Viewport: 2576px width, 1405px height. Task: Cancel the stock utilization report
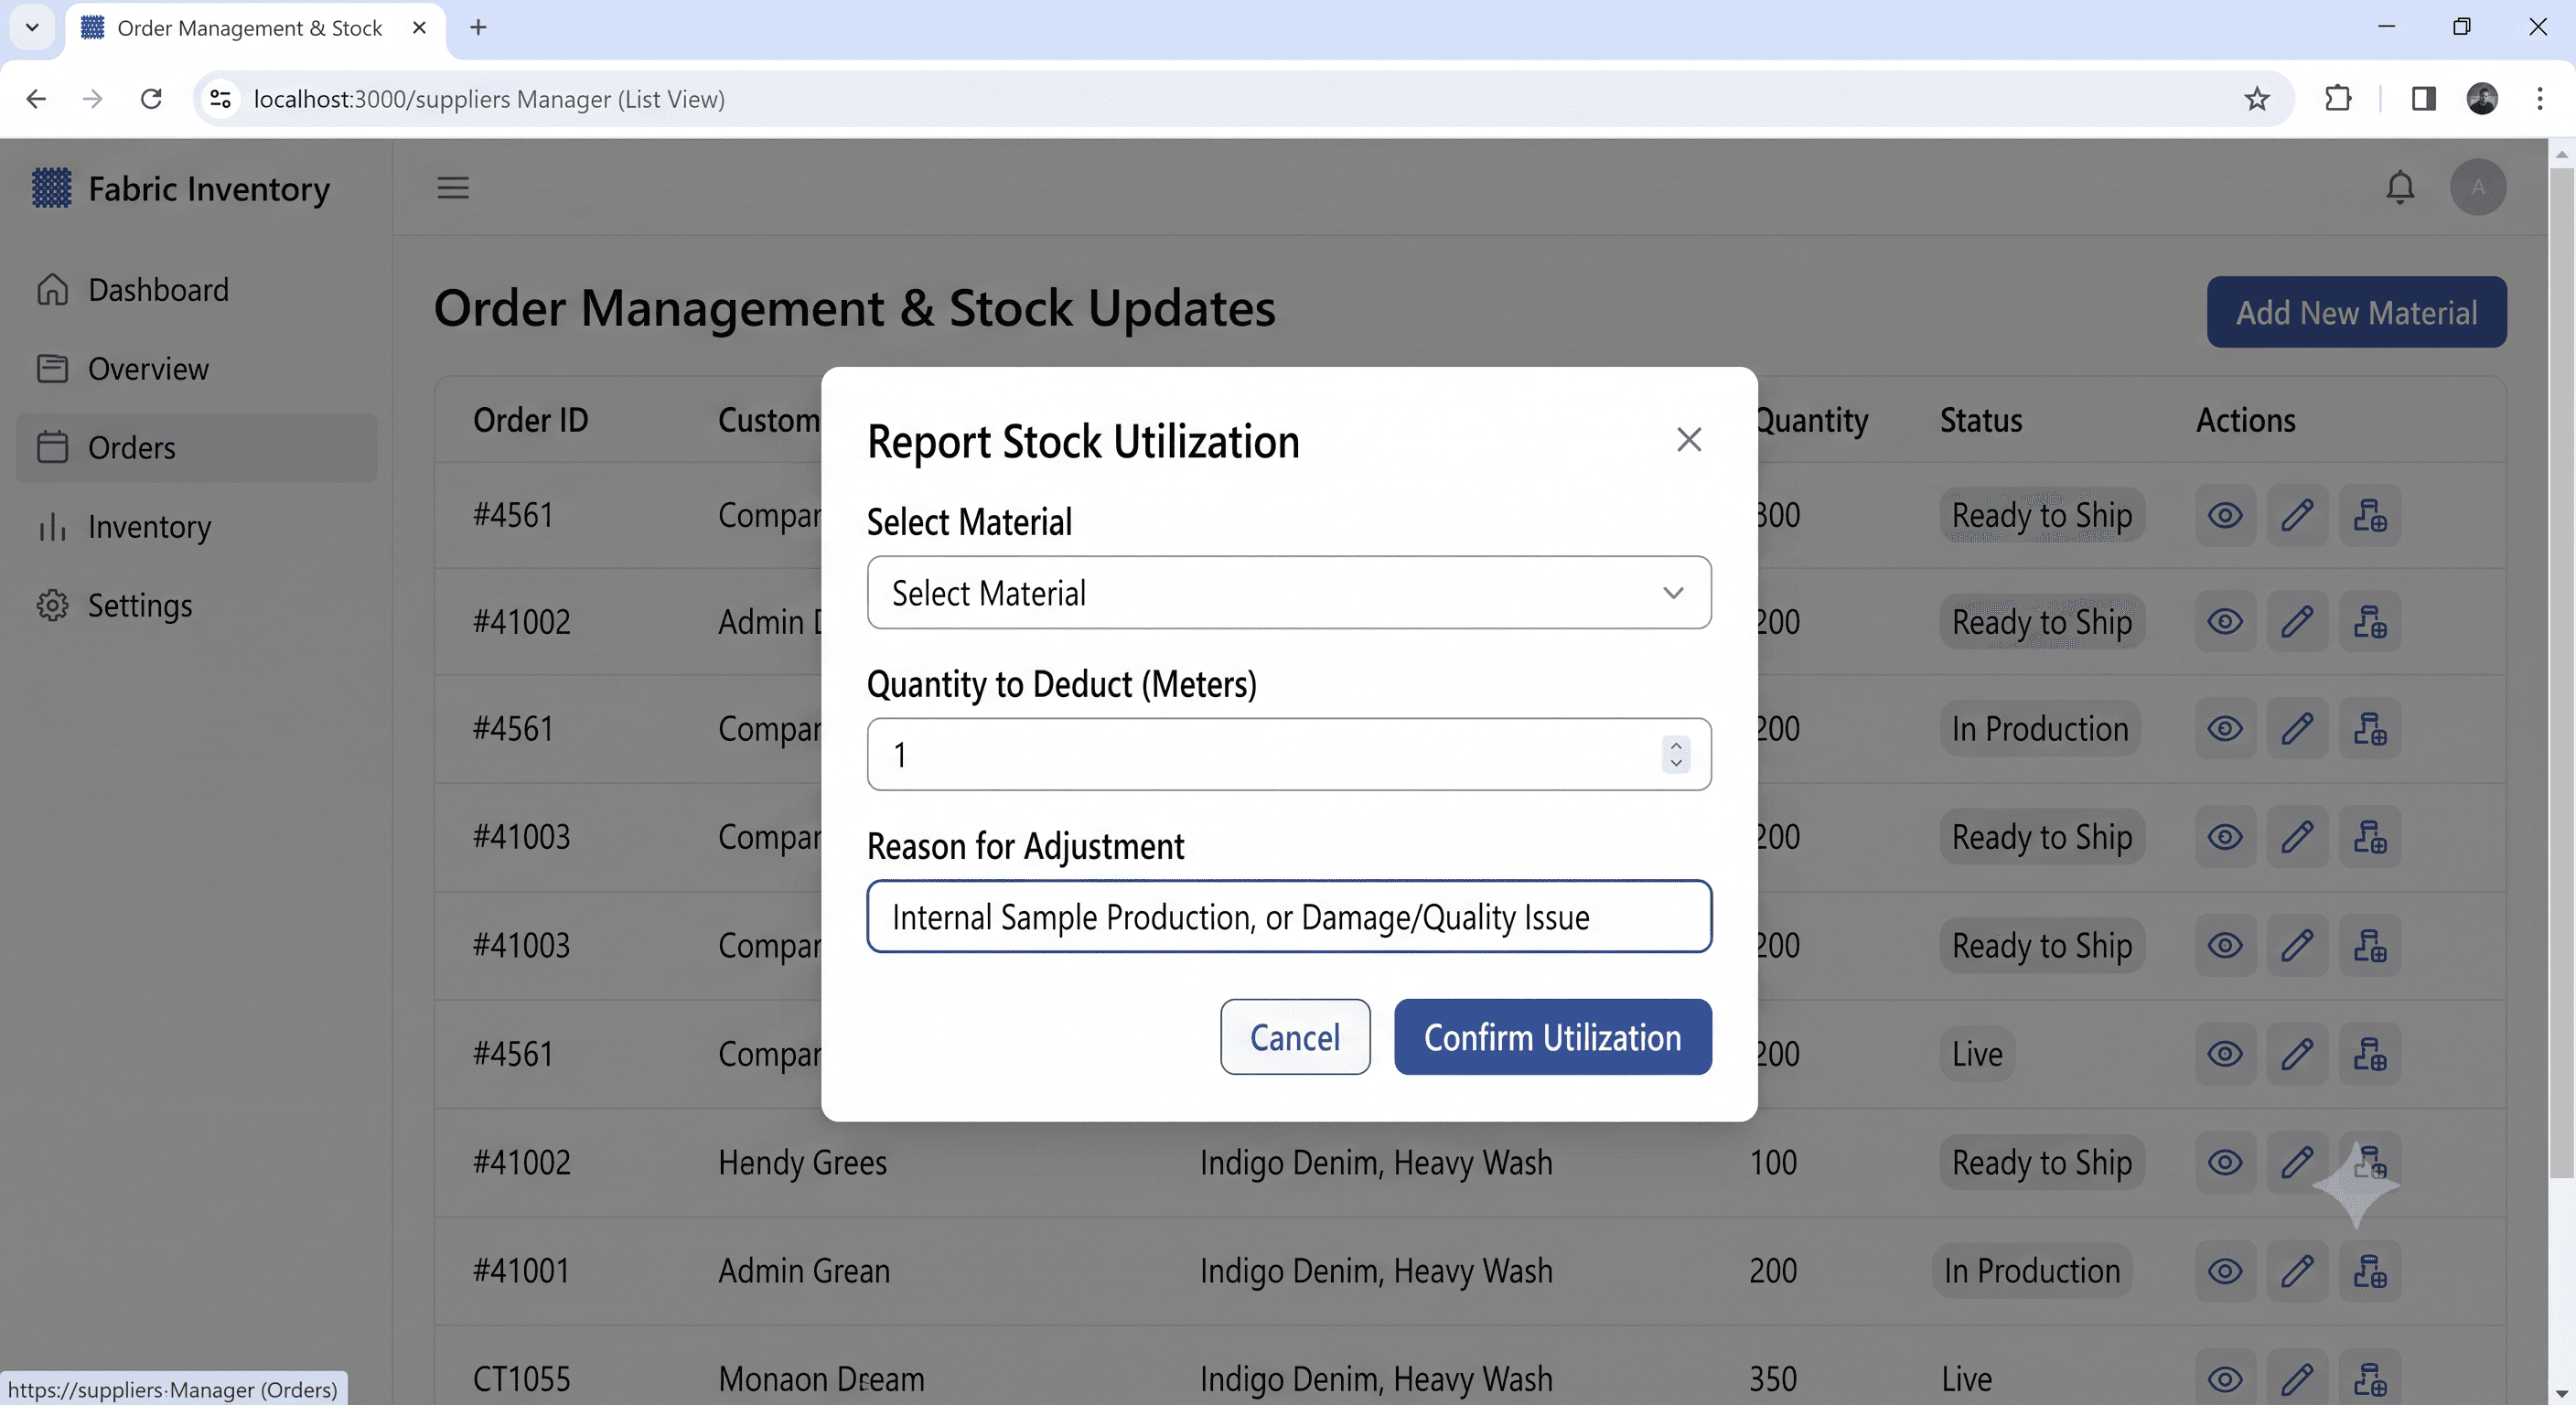click(x=1295, y=1037)
